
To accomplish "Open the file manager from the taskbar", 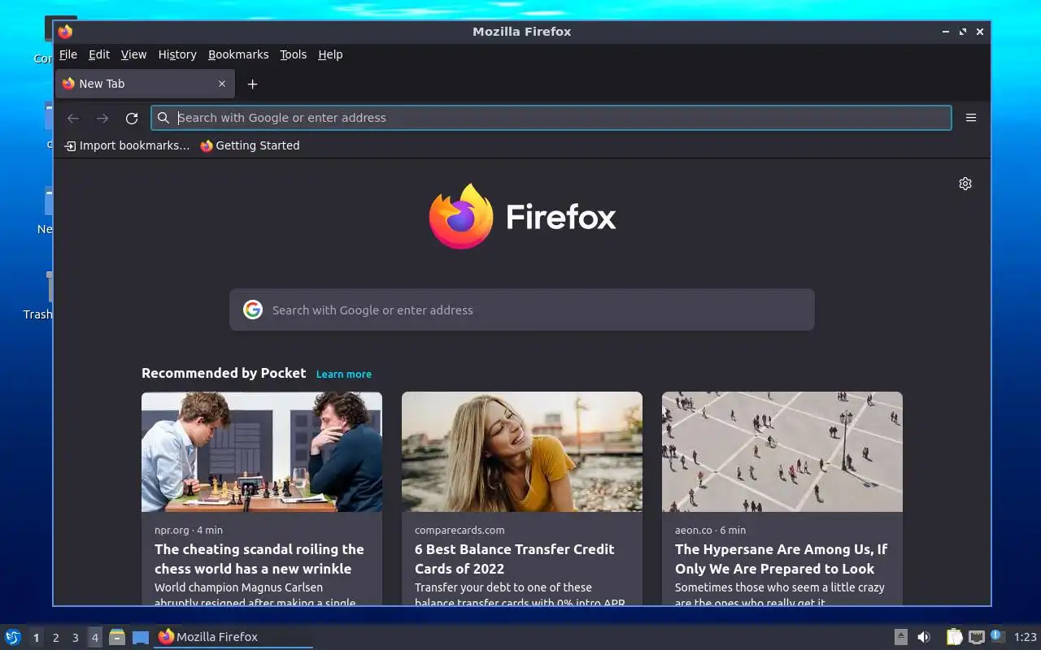I will pos(117,637).
